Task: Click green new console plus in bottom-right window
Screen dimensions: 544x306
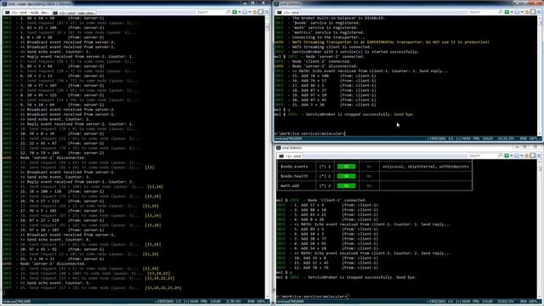Action: point(507,156)
